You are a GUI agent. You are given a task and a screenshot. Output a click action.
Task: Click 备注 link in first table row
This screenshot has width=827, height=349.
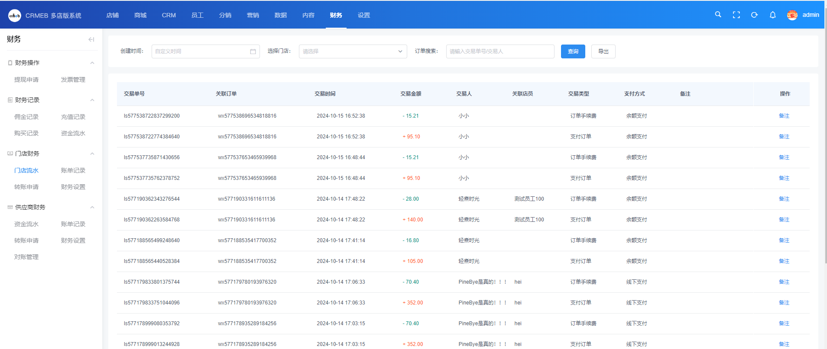784,116
